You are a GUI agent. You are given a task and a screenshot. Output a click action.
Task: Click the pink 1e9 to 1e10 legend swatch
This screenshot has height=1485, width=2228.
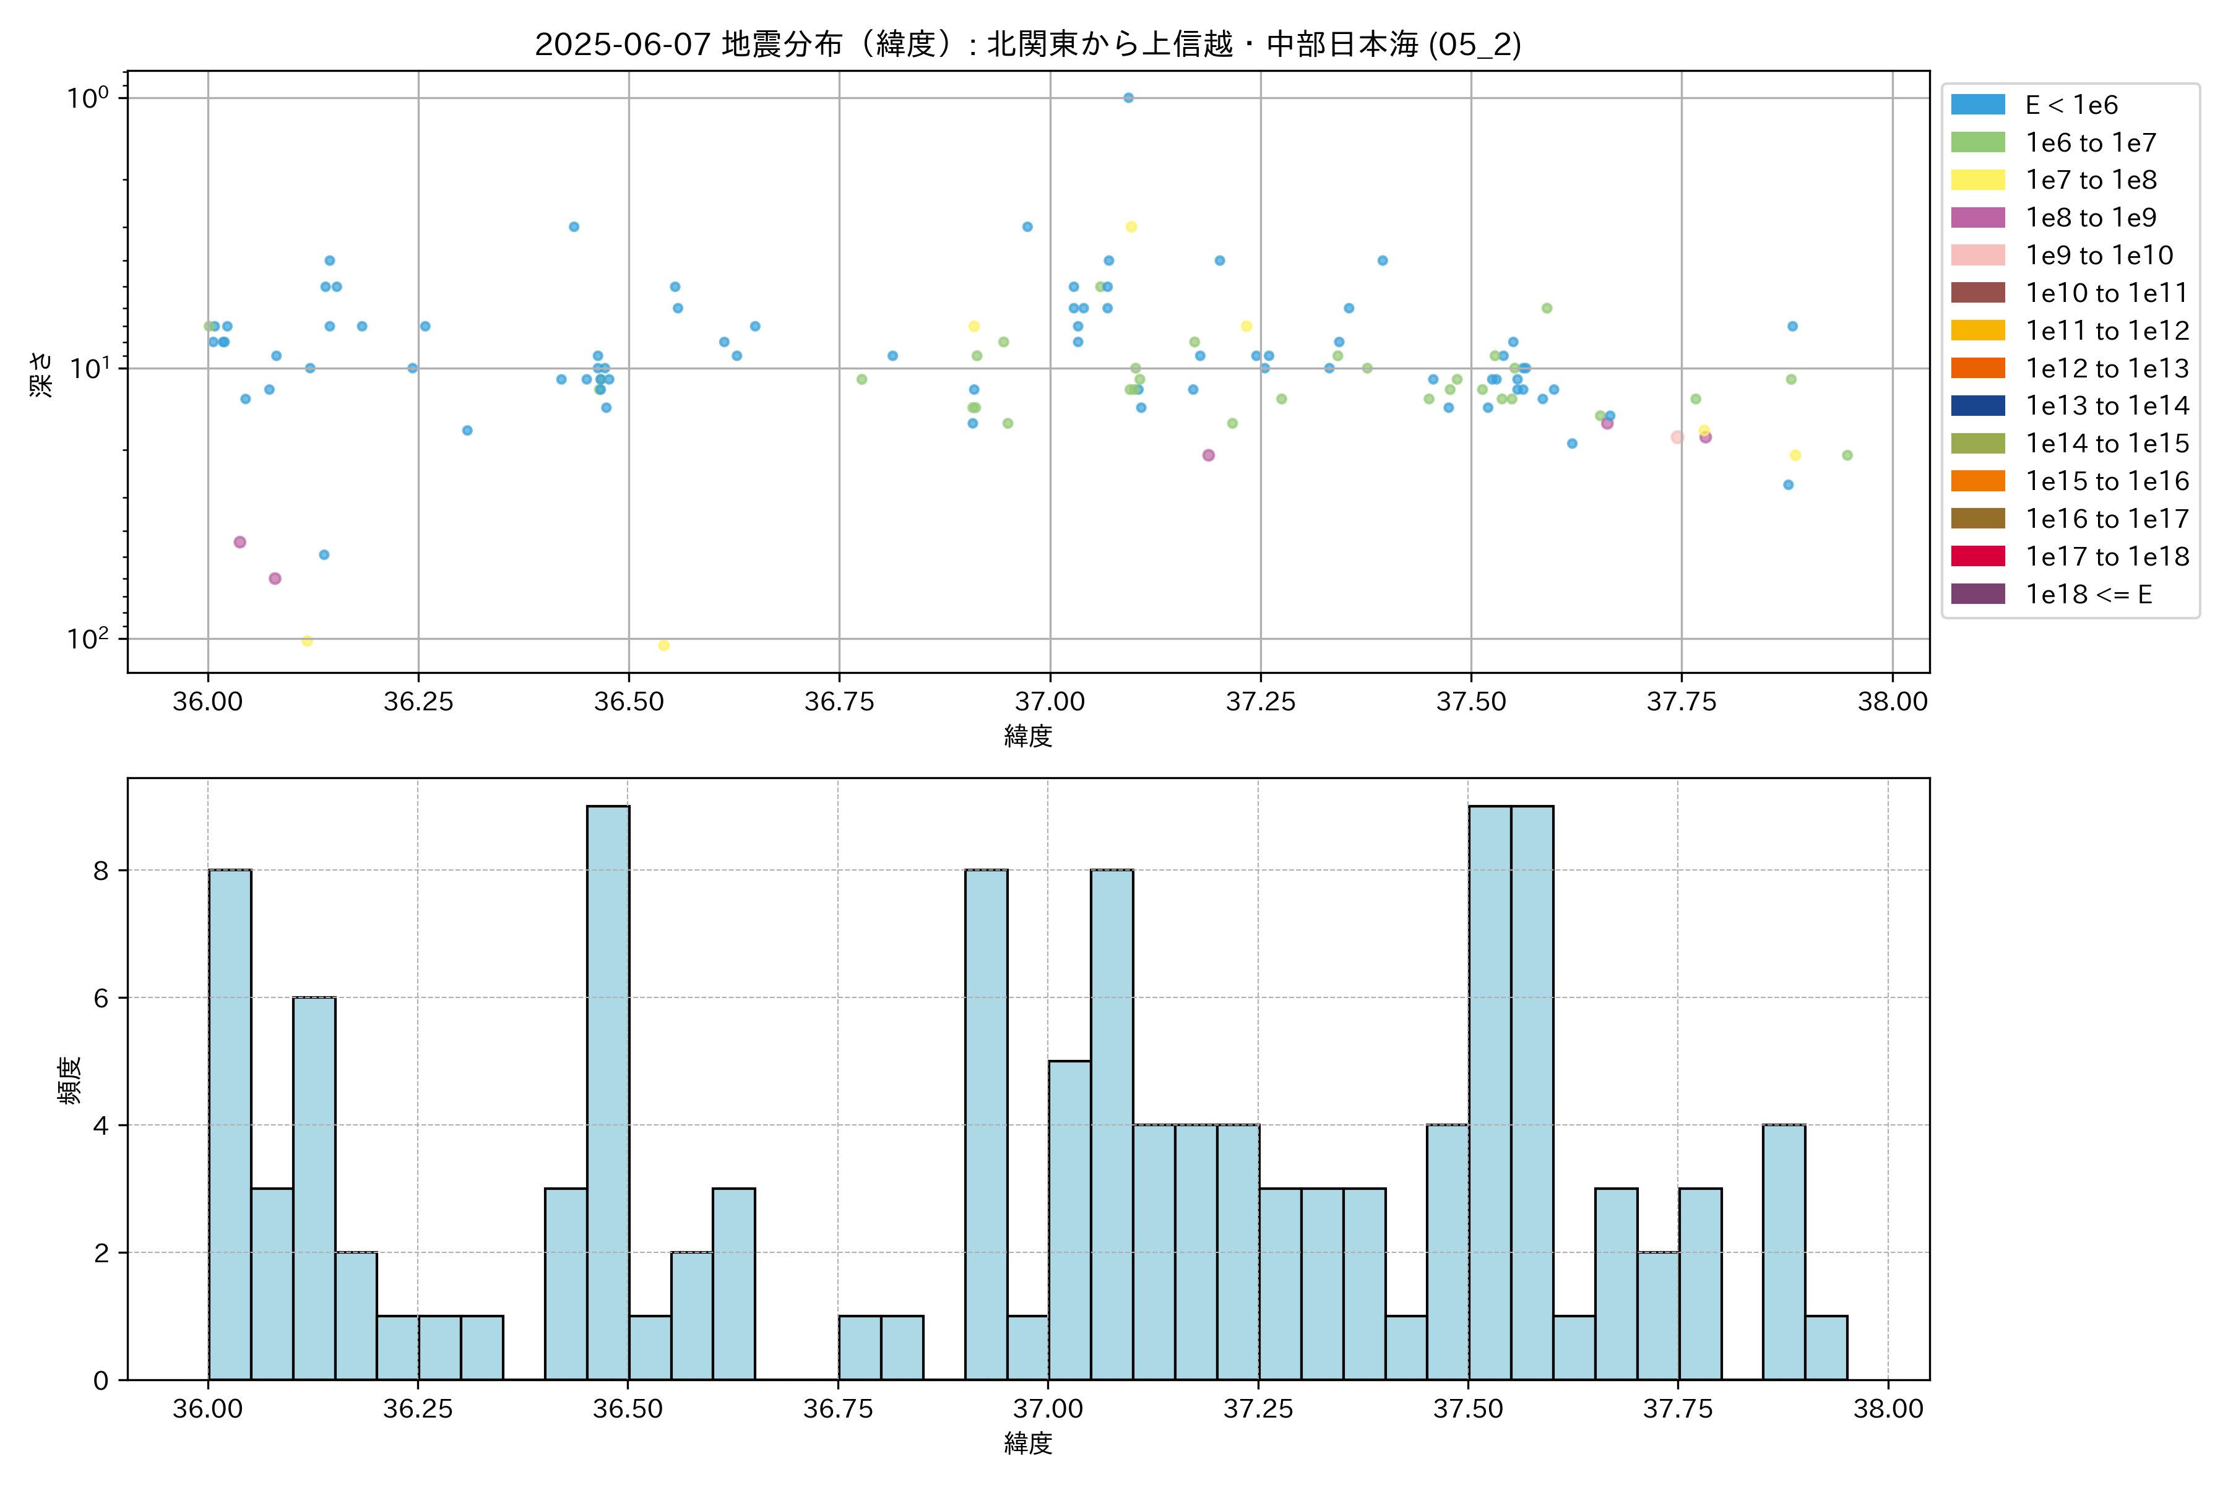[1977, 256]
